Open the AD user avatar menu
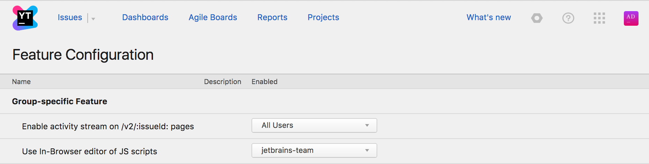The width and height of the screenshot is (649, 164). point(631,18)
